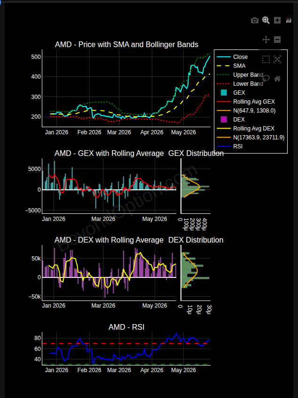The height and width of the screenshot is (398, 298).
Task: Click the orange normal curve in GEX Distribution
Action: [199, 186]
